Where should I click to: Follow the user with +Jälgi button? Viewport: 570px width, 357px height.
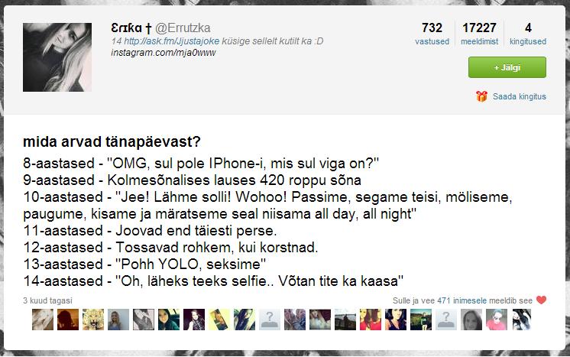(507, 67)
